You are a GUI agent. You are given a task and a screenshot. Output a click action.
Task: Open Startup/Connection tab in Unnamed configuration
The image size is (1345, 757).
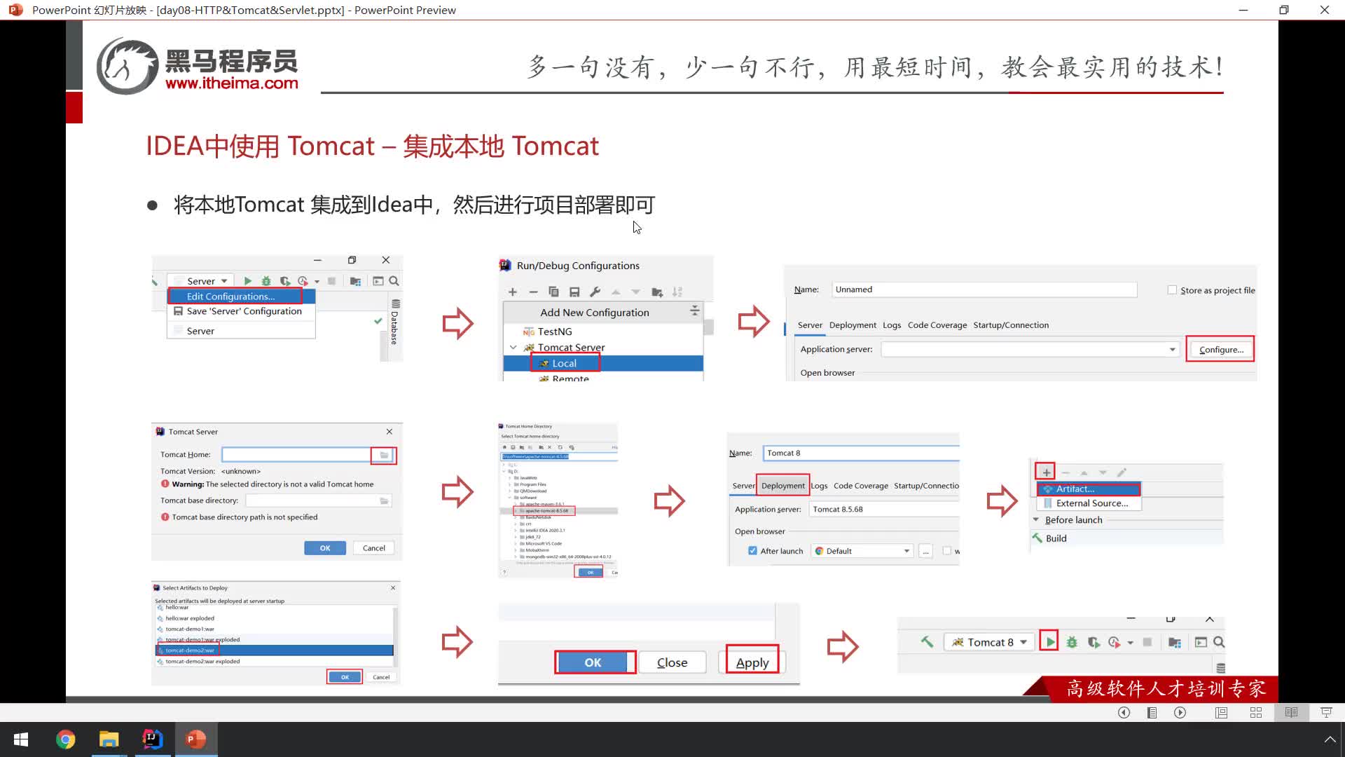(x=1011, y=325)
